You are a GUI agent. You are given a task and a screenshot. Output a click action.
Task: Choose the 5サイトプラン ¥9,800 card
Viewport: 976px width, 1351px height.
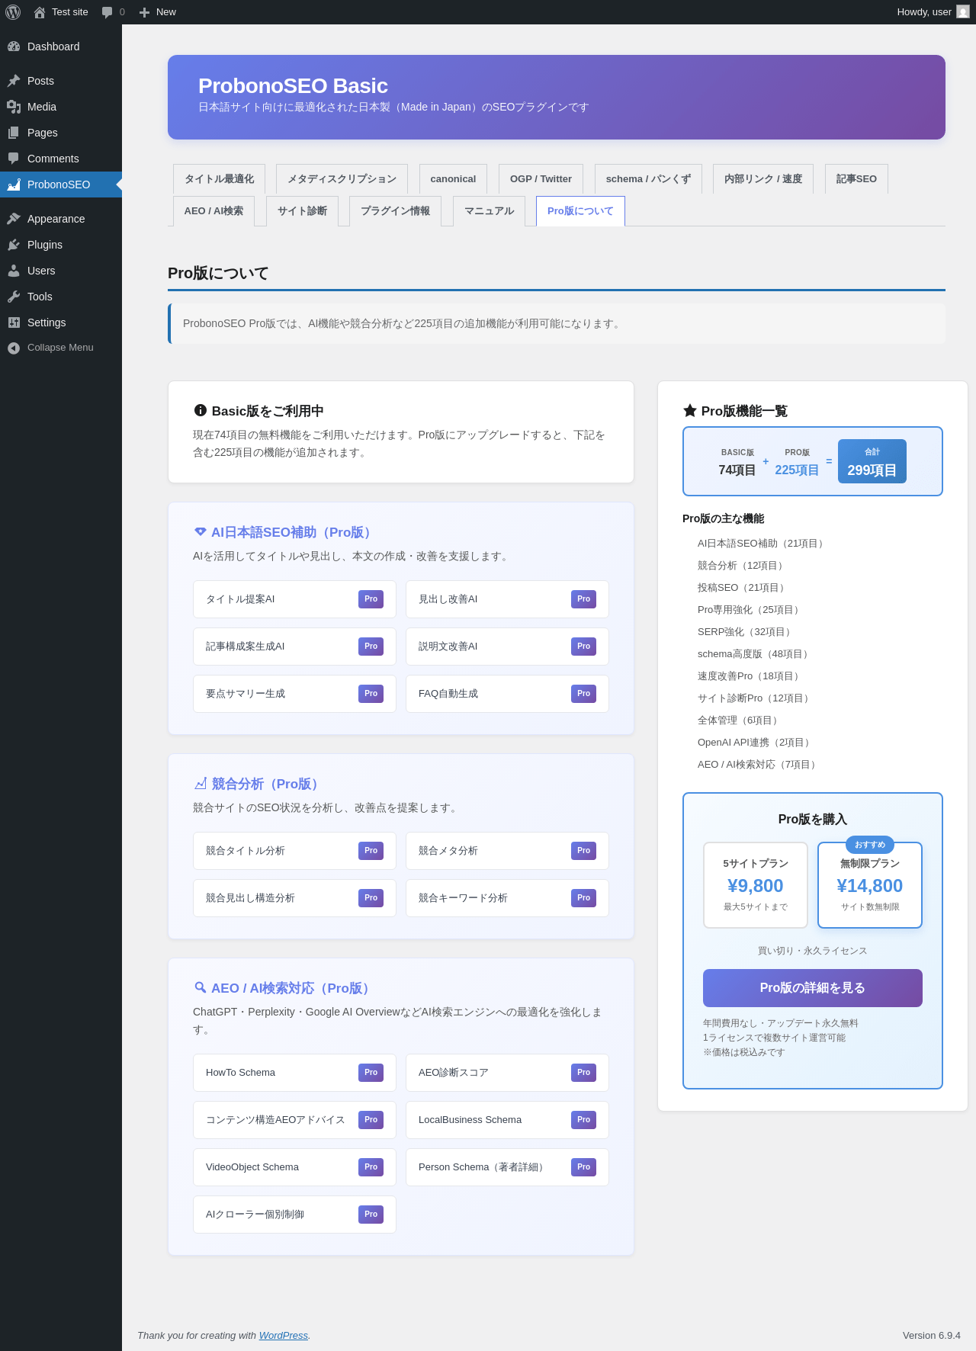[x=755, y=885]
